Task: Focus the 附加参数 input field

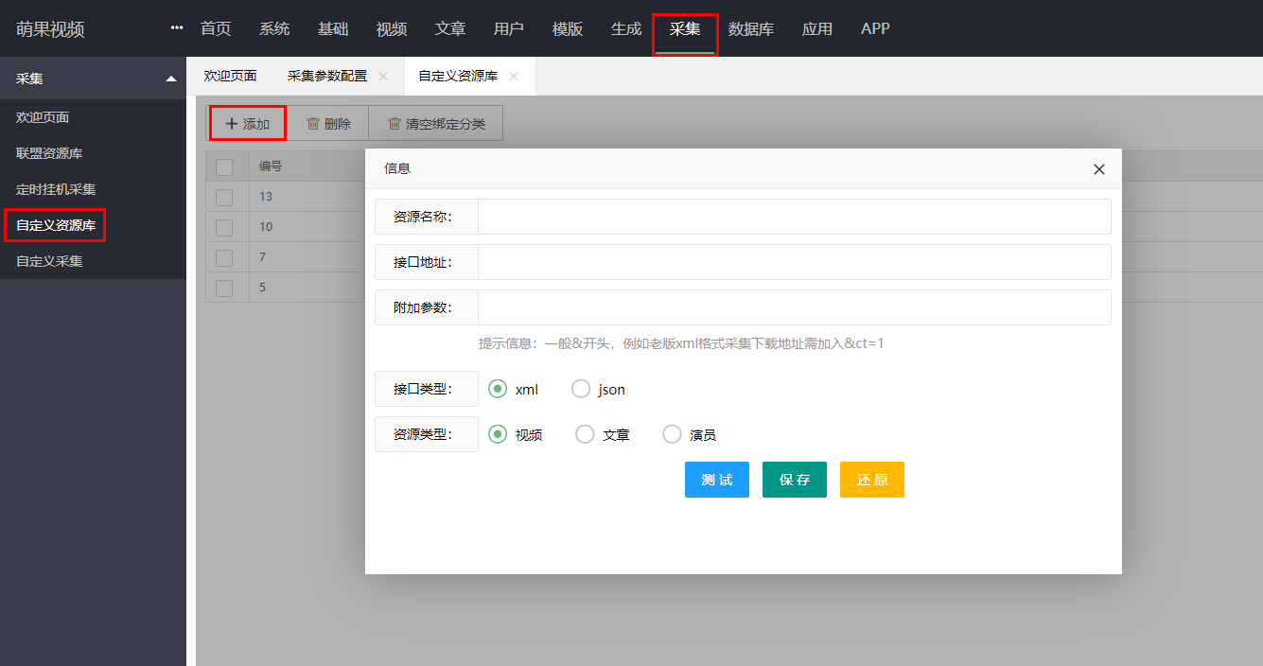Action: coord(794,307)
